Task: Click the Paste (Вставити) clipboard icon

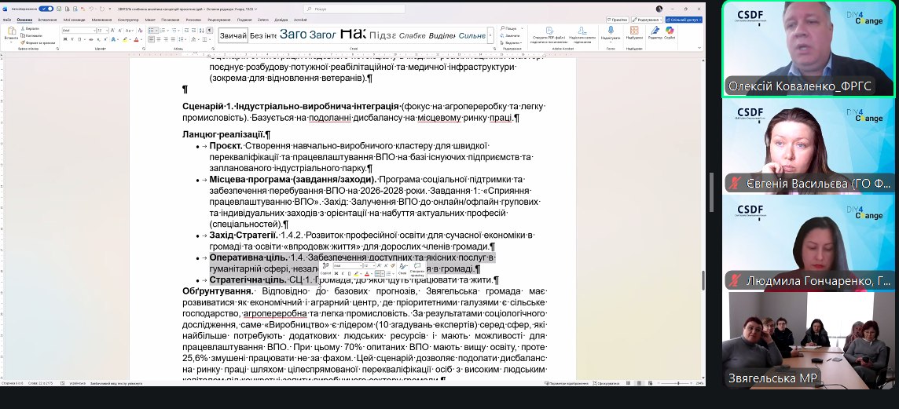Action: pyautogui.click(x=12, y=31)
